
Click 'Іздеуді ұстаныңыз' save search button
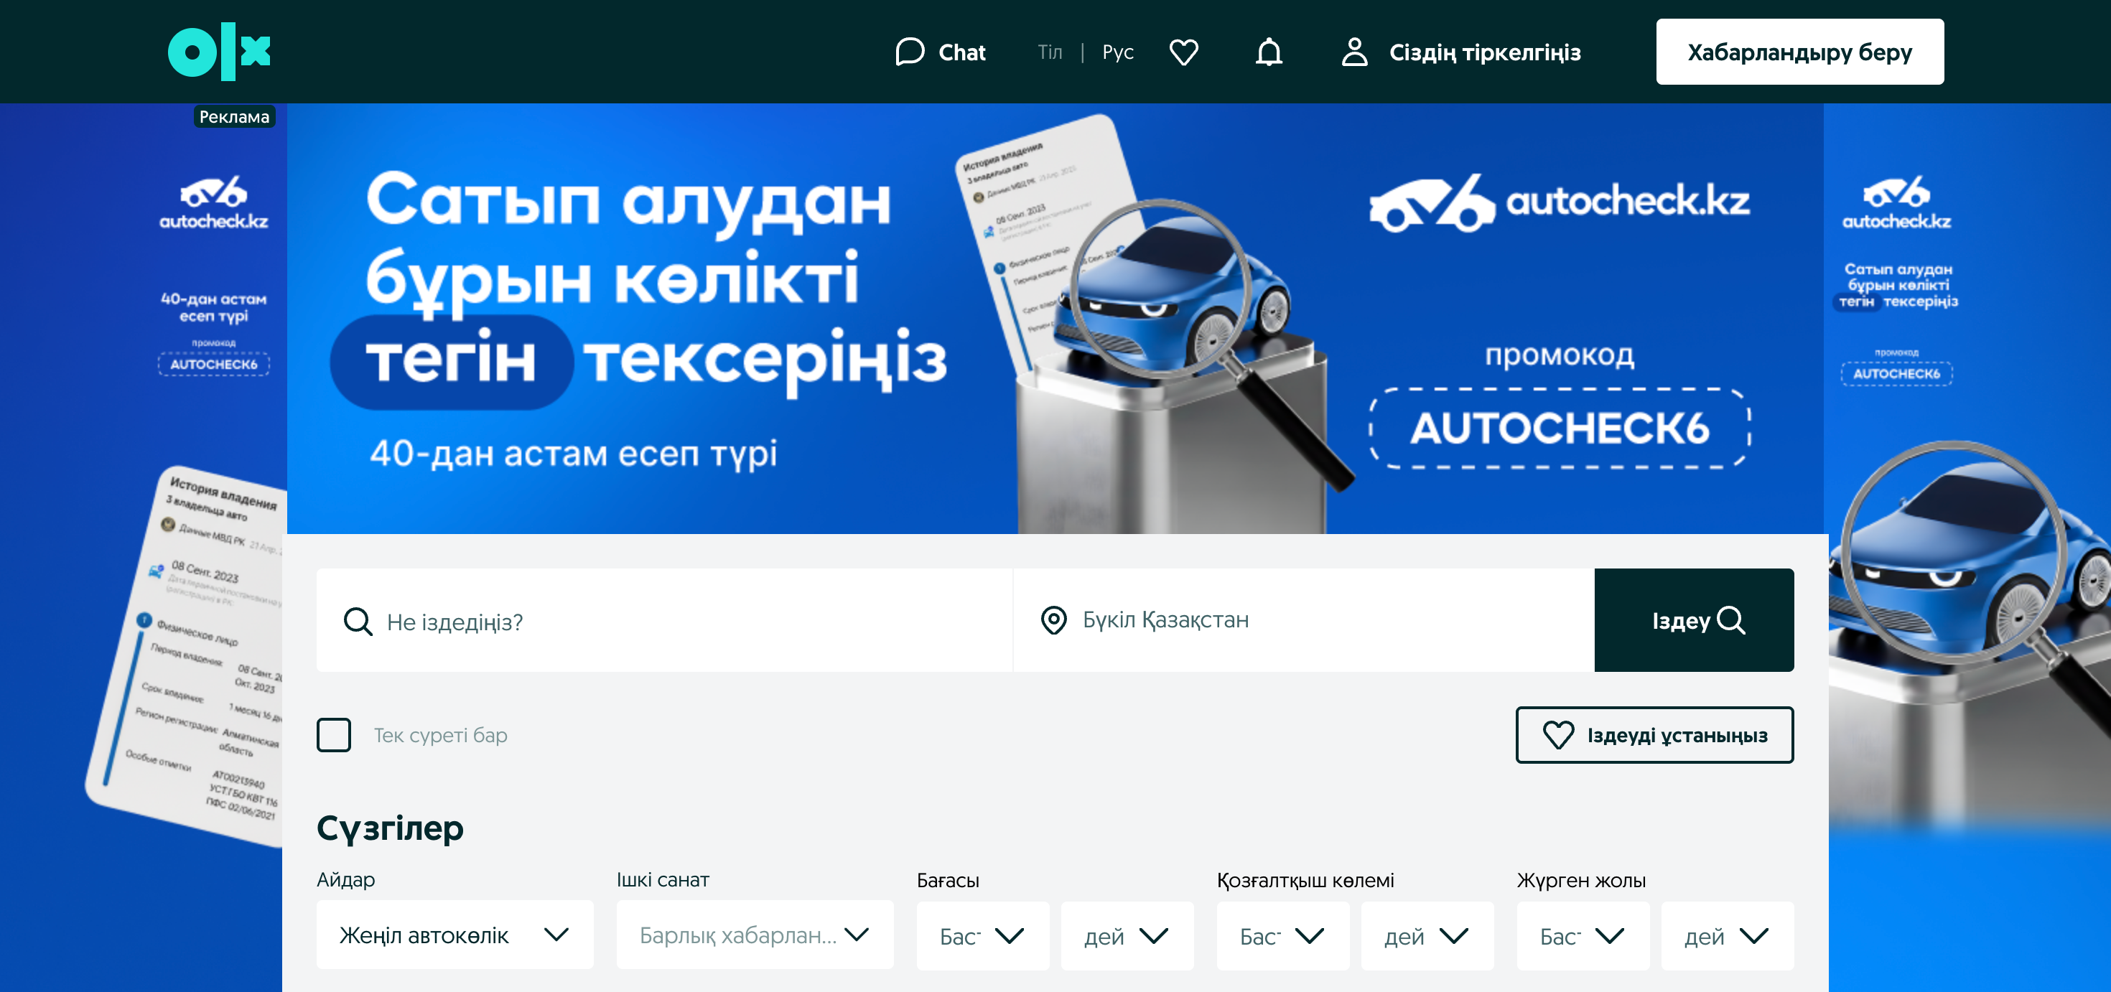click(x=1654, y=735)
